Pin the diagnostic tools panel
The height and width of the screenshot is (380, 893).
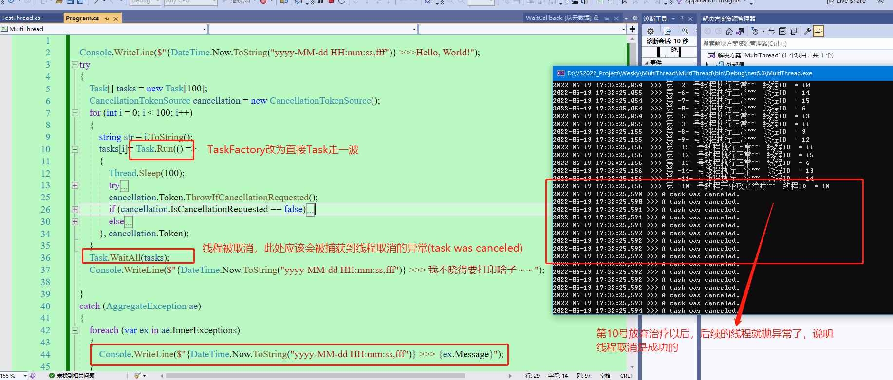pyautogui.click(x=682, y=18)
